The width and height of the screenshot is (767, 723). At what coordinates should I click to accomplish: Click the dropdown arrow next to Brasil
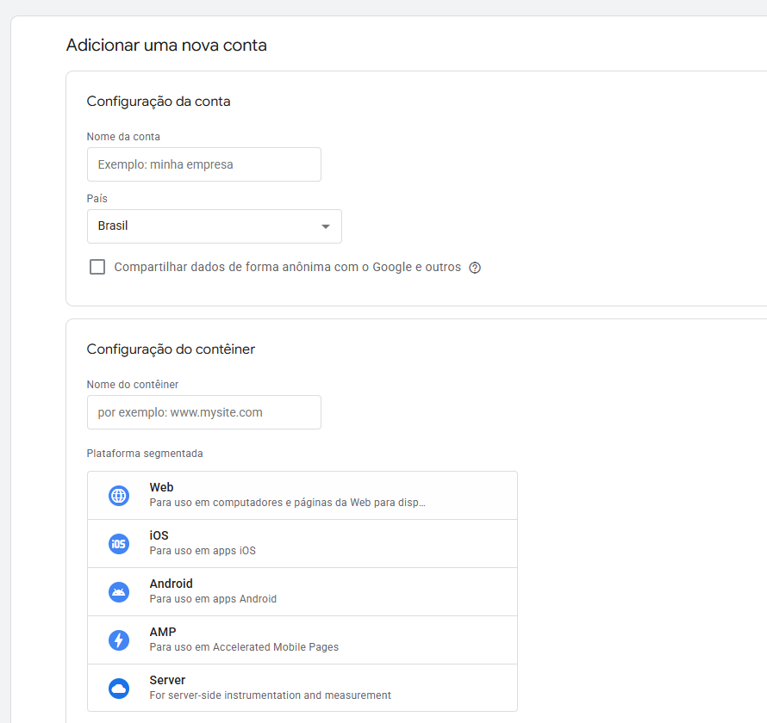(x=325, y=226)
